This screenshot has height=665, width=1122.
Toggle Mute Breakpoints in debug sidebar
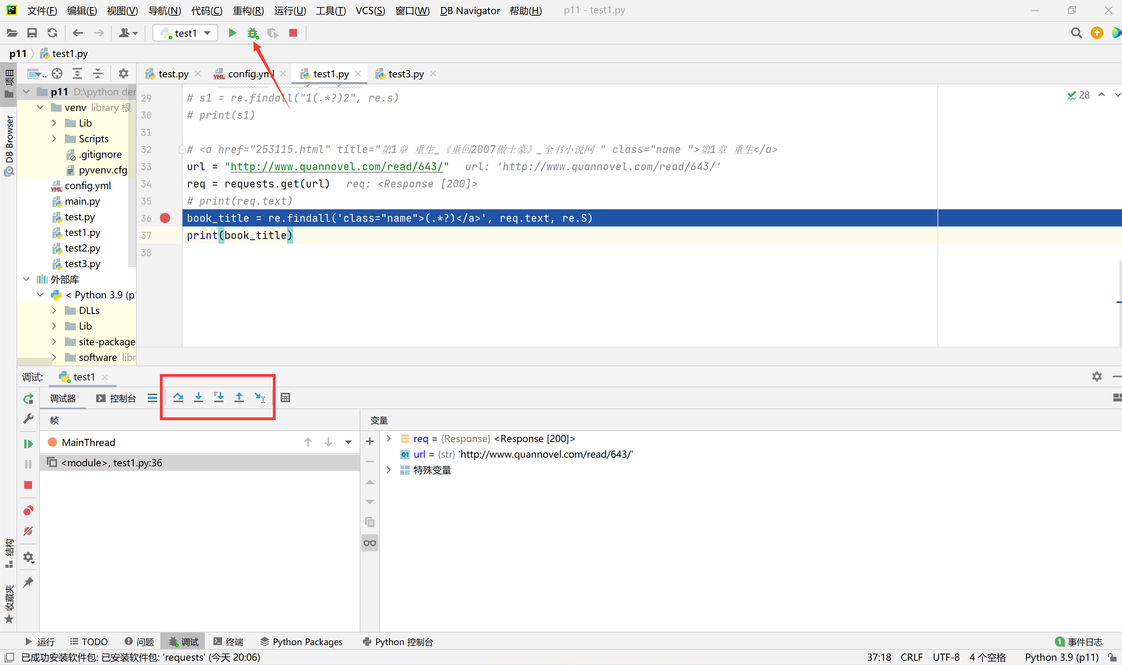coord(28,531)
